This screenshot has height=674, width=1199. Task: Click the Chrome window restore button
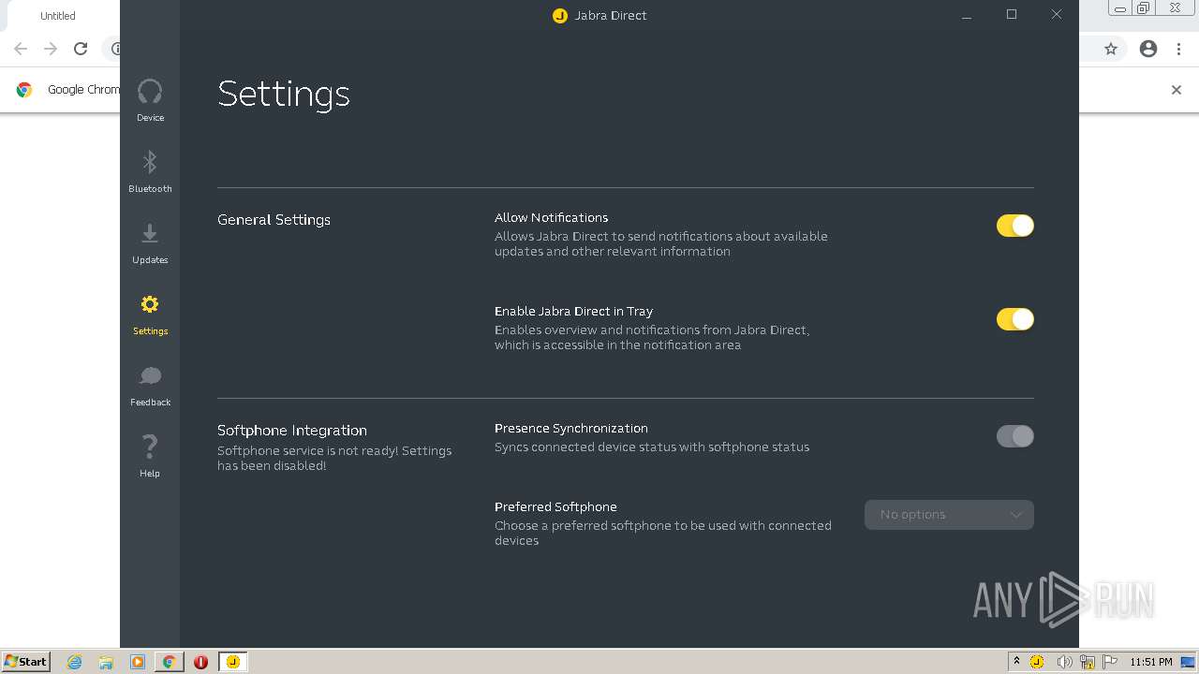(1144, 8)
